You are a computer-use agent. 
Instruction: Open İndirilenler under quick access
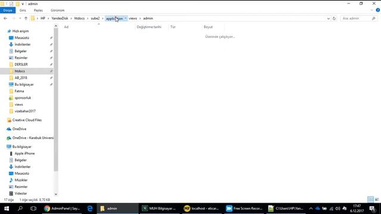(23, 45)
